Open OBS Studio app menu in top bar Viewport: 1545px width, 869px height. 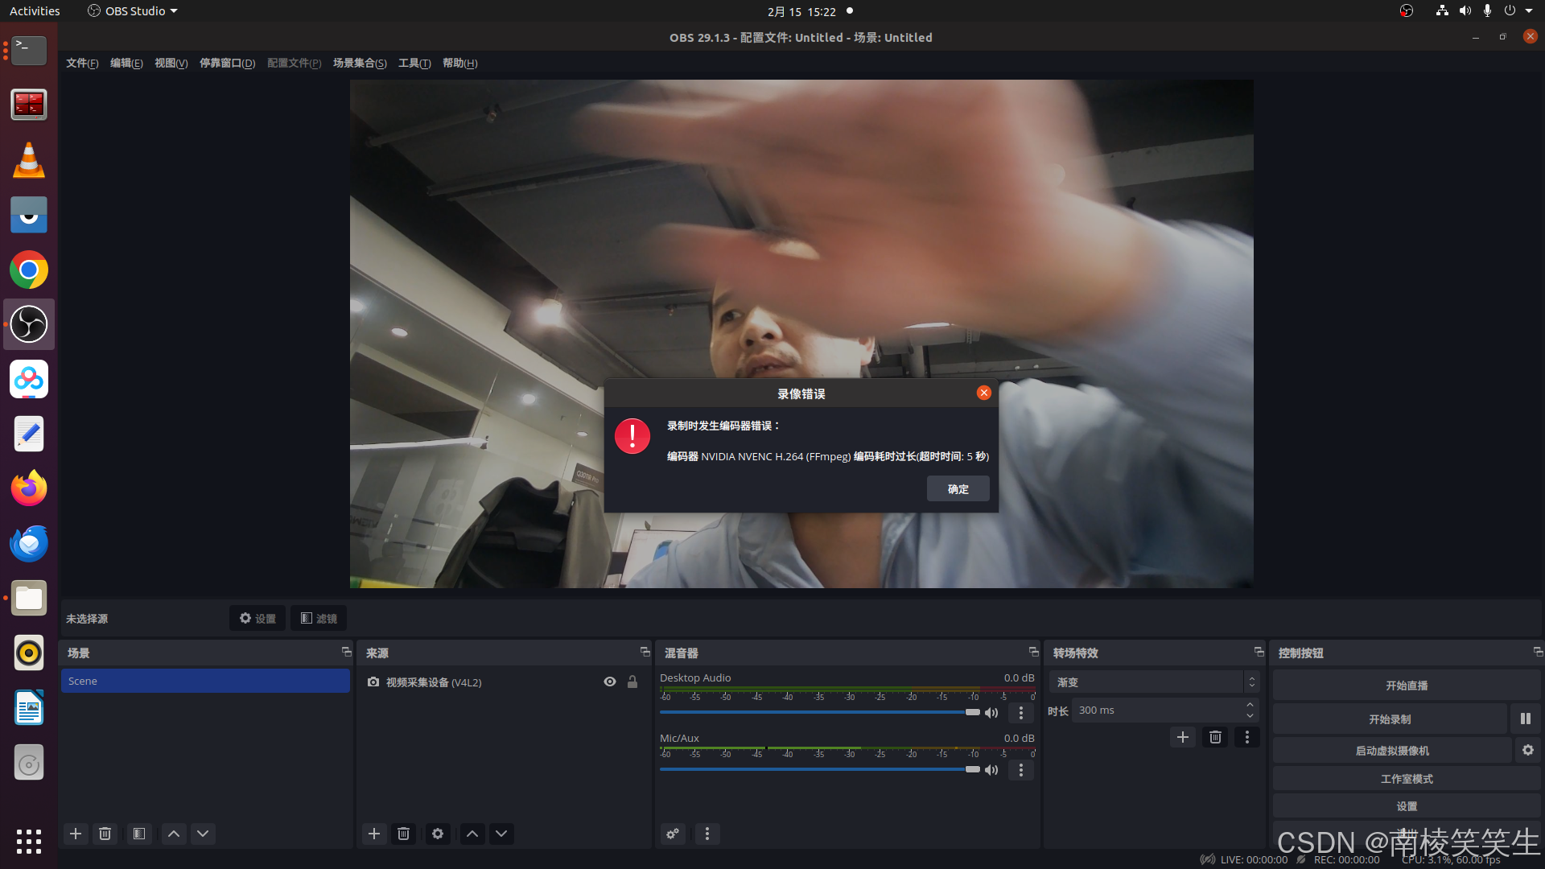133,11
